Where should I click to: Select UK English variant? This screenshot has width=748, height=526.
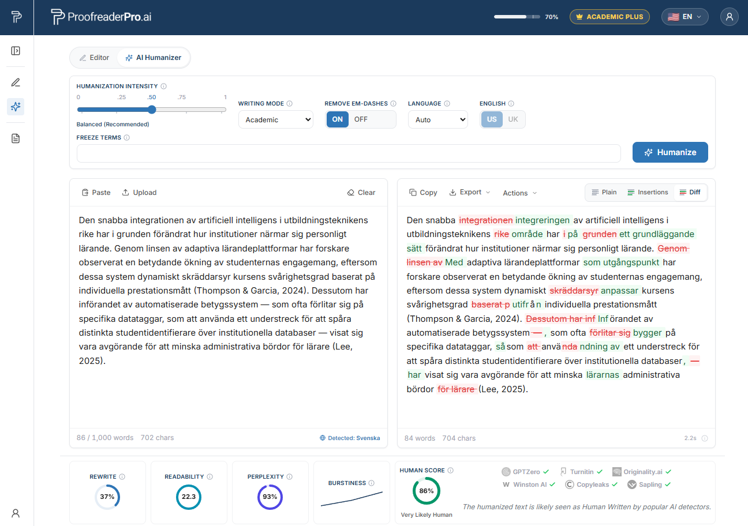pos(513,119)
